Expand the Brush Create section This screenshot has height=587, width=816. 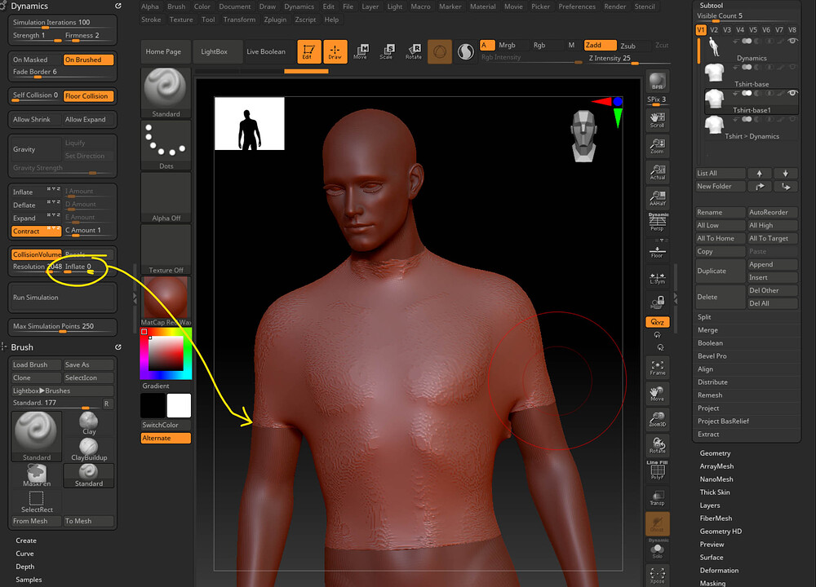[x=26, y=541]
